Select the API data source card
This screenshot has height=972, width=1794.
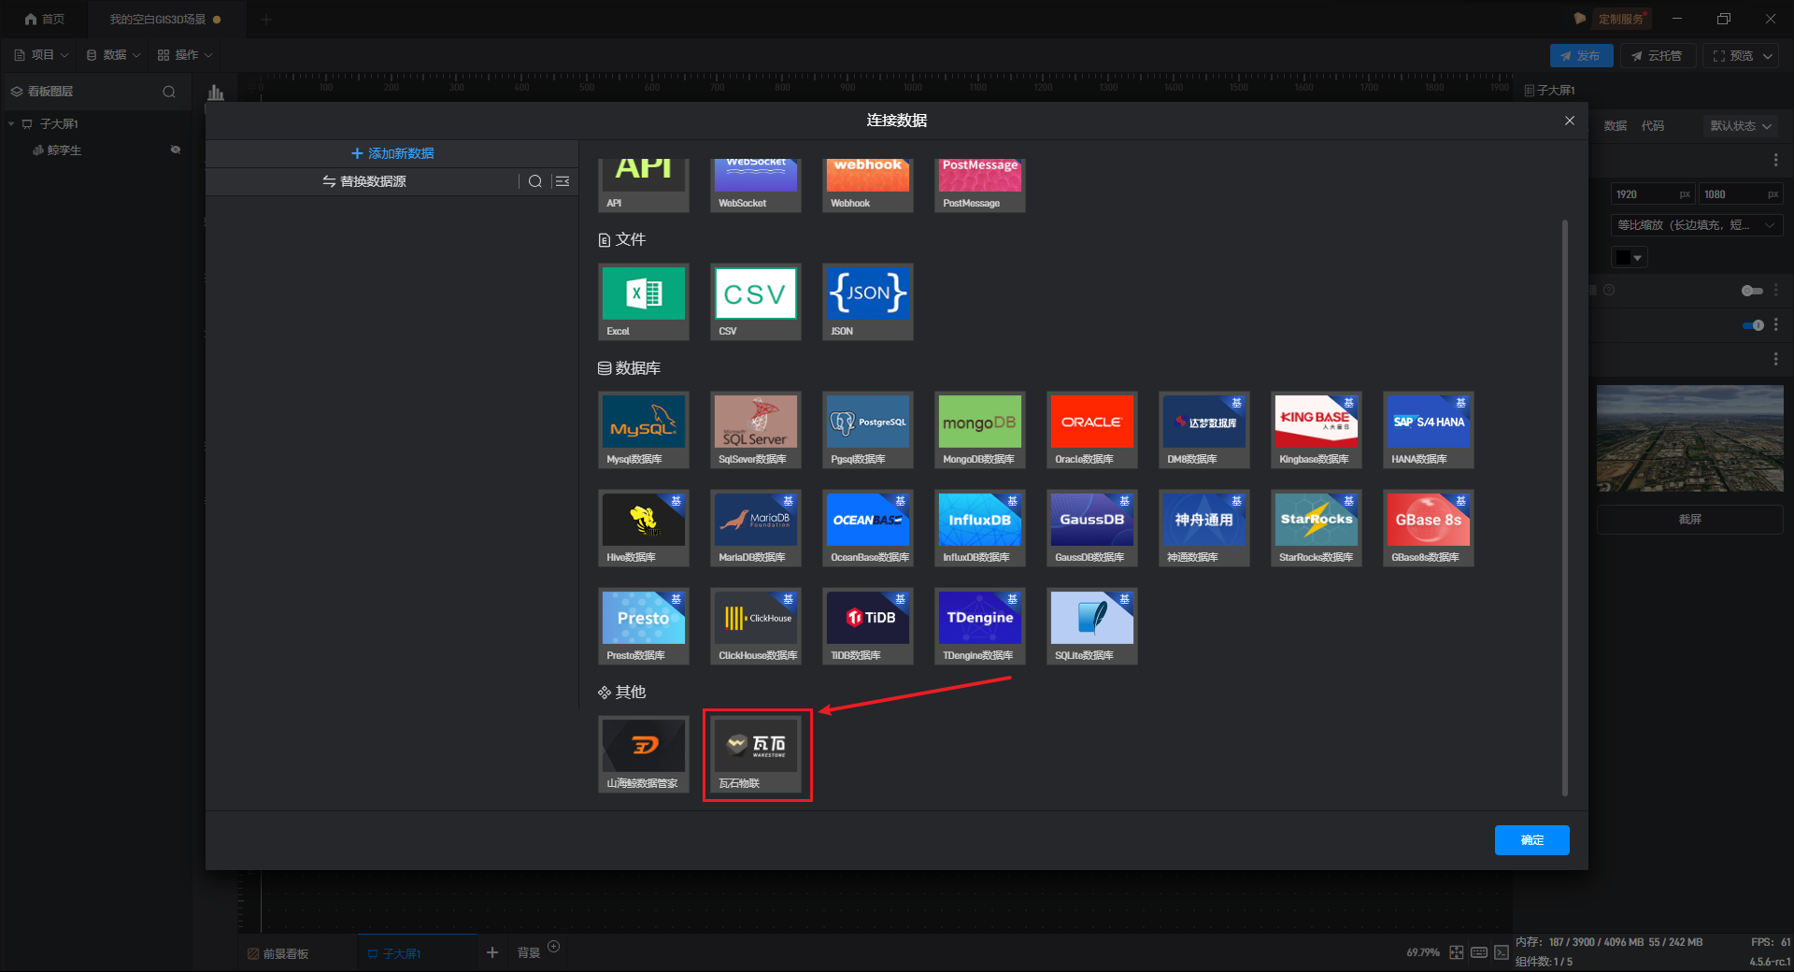pyautogui.click(x=644, y=185)
